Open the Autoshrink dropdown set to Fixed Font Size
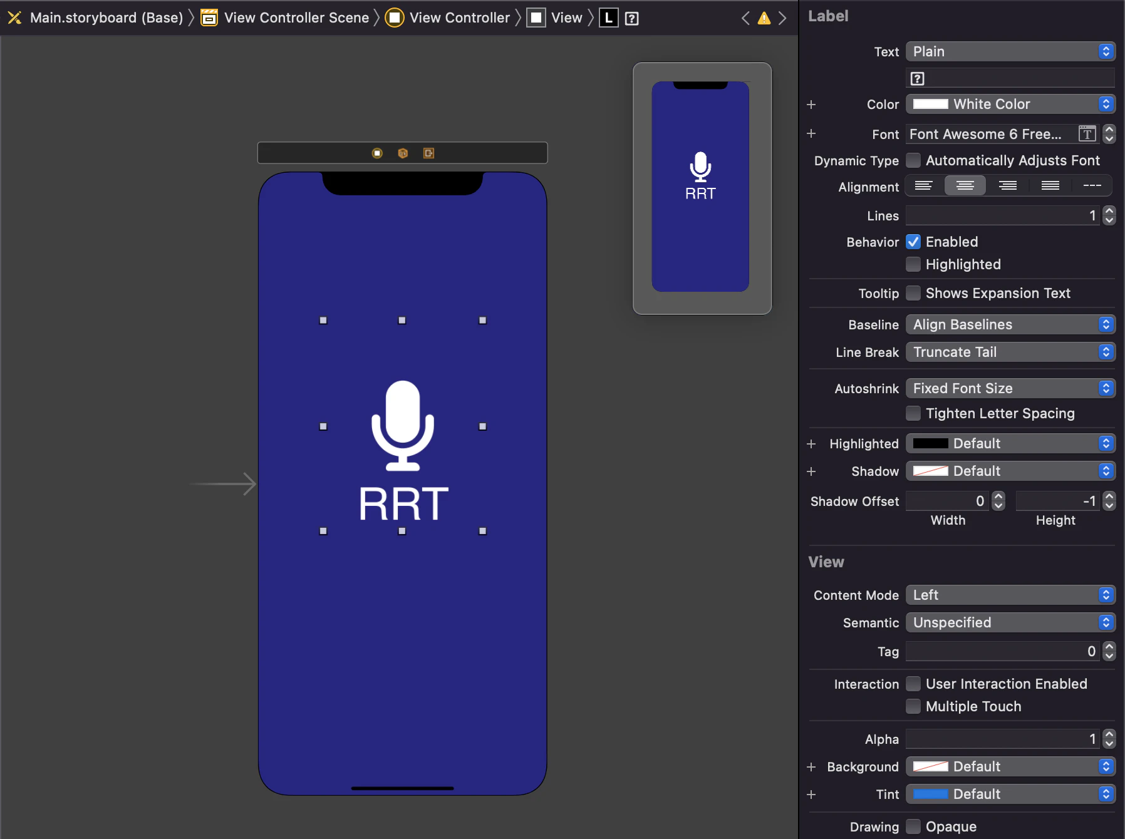The height and width of the screenshot is (839, 1125). click(x=1010, y=389)
